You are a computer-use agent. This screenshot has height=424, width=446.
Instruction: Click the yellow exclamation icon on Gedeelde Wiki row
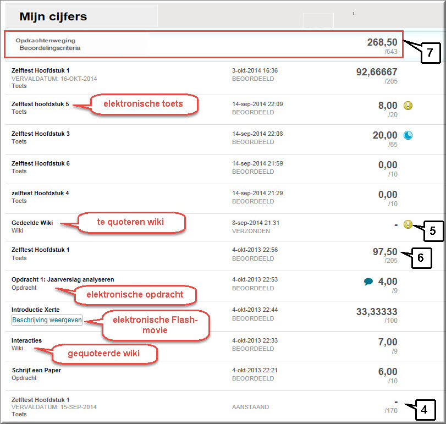408,224
